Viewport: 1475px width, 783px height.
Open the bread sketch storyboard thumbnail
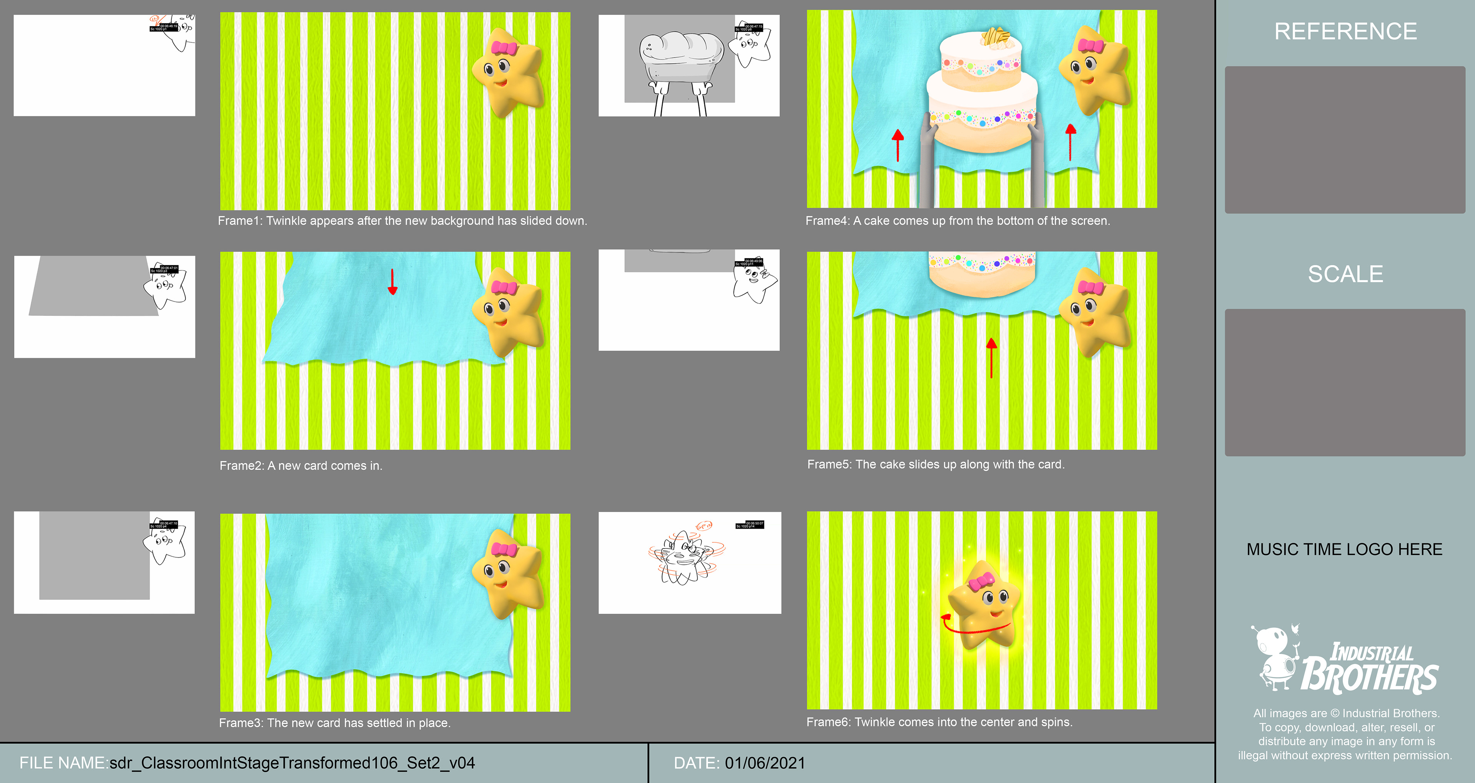click(x=689, y=66)
